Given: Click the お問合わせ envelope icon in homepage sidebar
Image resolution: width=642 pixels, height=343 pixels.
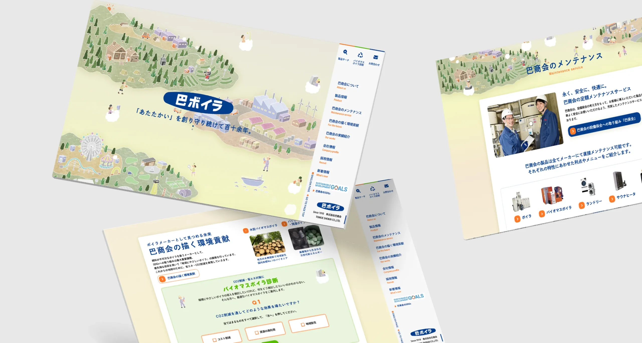Looking at the screenshot, I should click(375, 57).
